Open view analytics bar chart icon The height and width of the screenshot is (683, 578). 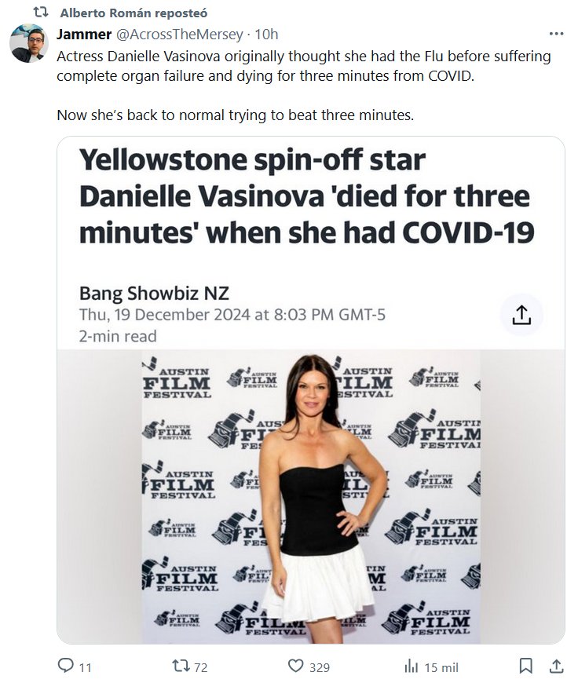[411, 667]
